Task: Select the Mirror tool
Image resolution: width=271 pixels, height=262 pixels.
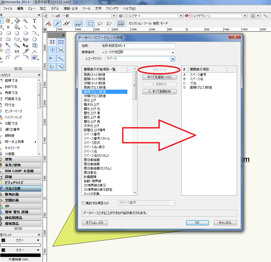Action: (17, 51)
